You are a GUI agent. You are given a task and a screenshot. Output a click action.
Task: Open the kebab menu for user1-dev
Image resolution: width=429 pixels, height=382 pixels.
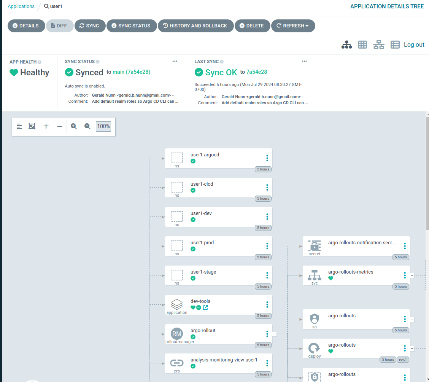coord(267,216)
